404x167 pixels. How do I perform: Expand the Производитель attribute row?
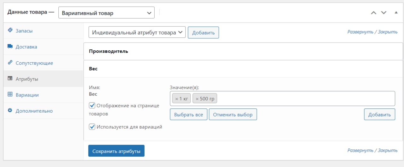click(x=243, y=51)
